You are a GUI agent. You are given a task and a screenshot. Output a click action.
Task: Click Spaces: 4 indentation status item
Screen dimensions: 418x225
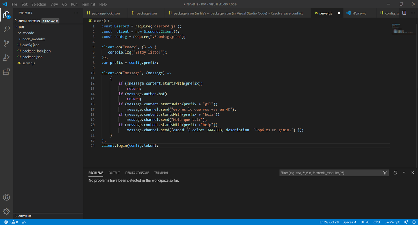pos(349,222)
